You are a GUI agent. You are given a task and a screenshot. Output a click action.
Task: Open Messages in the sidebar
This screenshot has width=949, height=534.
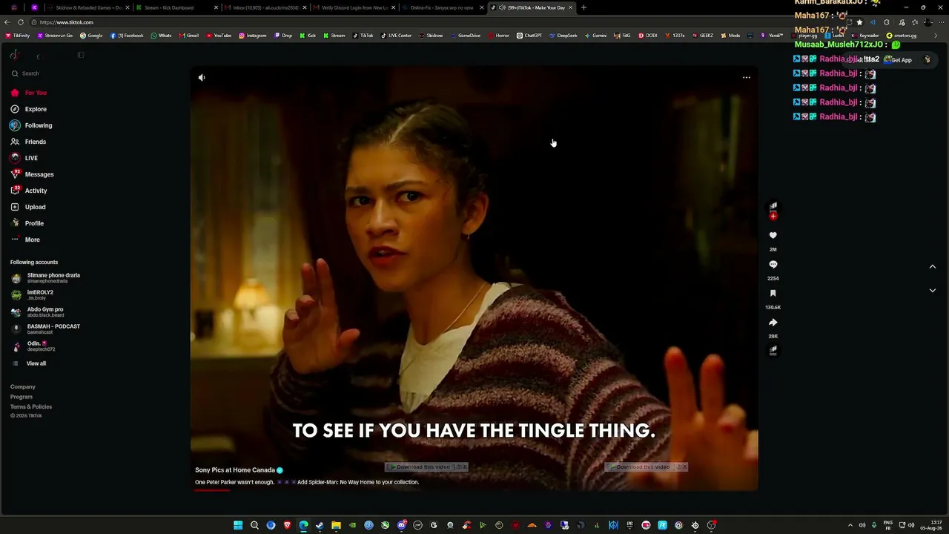32,174
